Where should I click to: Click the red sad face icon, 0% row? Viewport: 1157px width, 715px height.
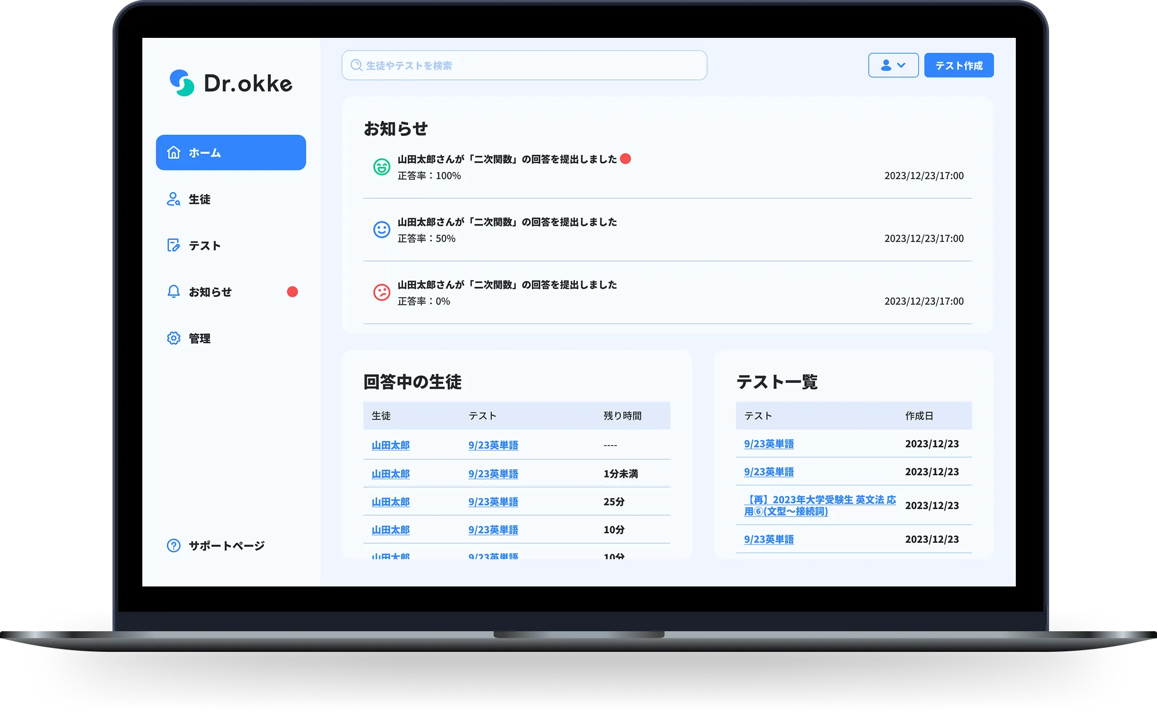[x=382, y=293]
